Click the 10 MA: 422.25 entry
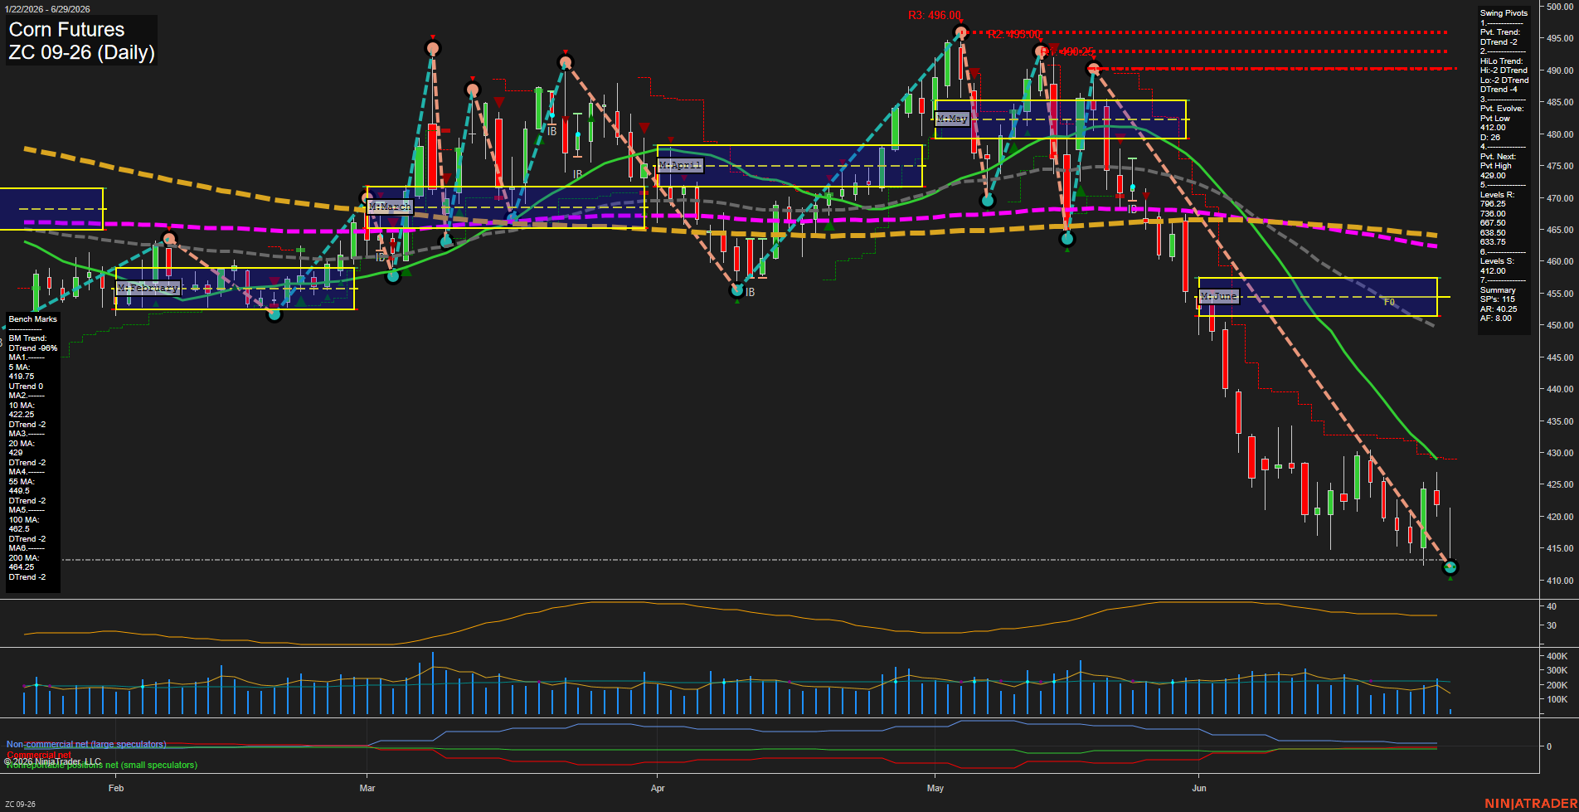Image resolution: width=1579 pixels, height=812 pixels. tap(22, 410)
